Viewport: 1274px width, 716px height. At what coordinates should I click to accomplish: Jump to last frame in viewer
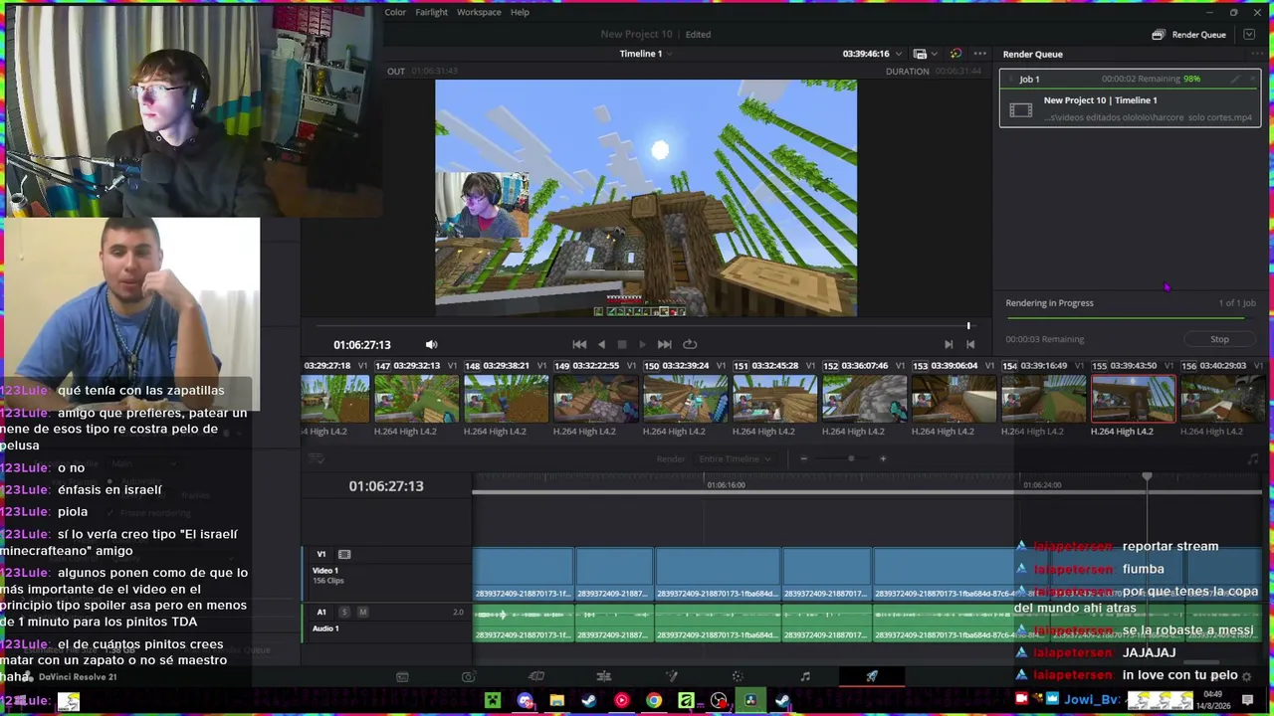(x=664, y=344)
